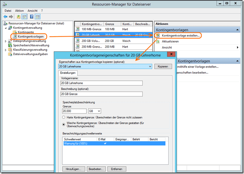Click the forward arrow toolbar icon
244x174 pixels.
(x=11, y=17)
